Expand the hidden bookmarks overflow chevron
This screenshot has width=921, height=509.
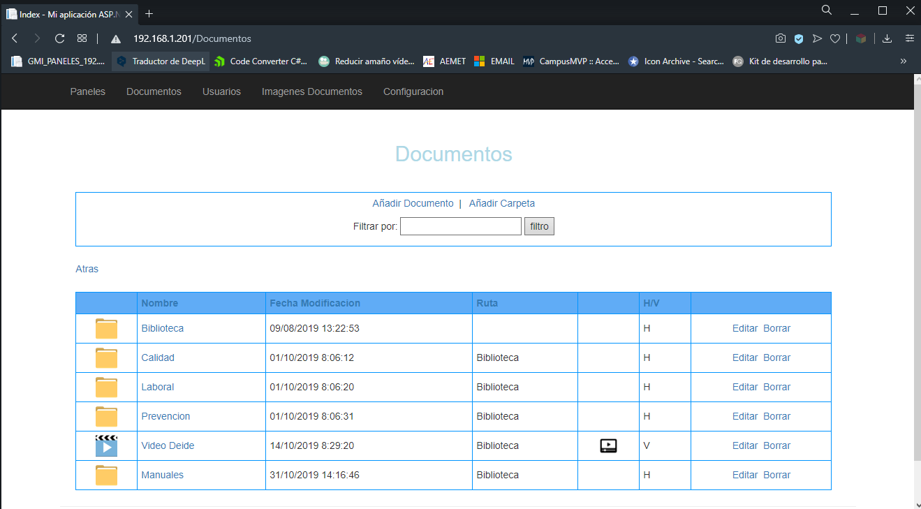(903, 61)
